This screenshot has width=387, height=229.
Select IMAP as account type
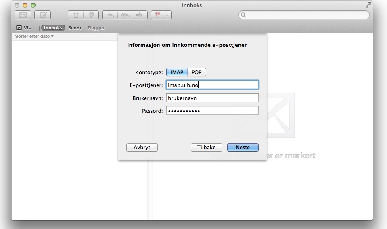tap(177, 72)
